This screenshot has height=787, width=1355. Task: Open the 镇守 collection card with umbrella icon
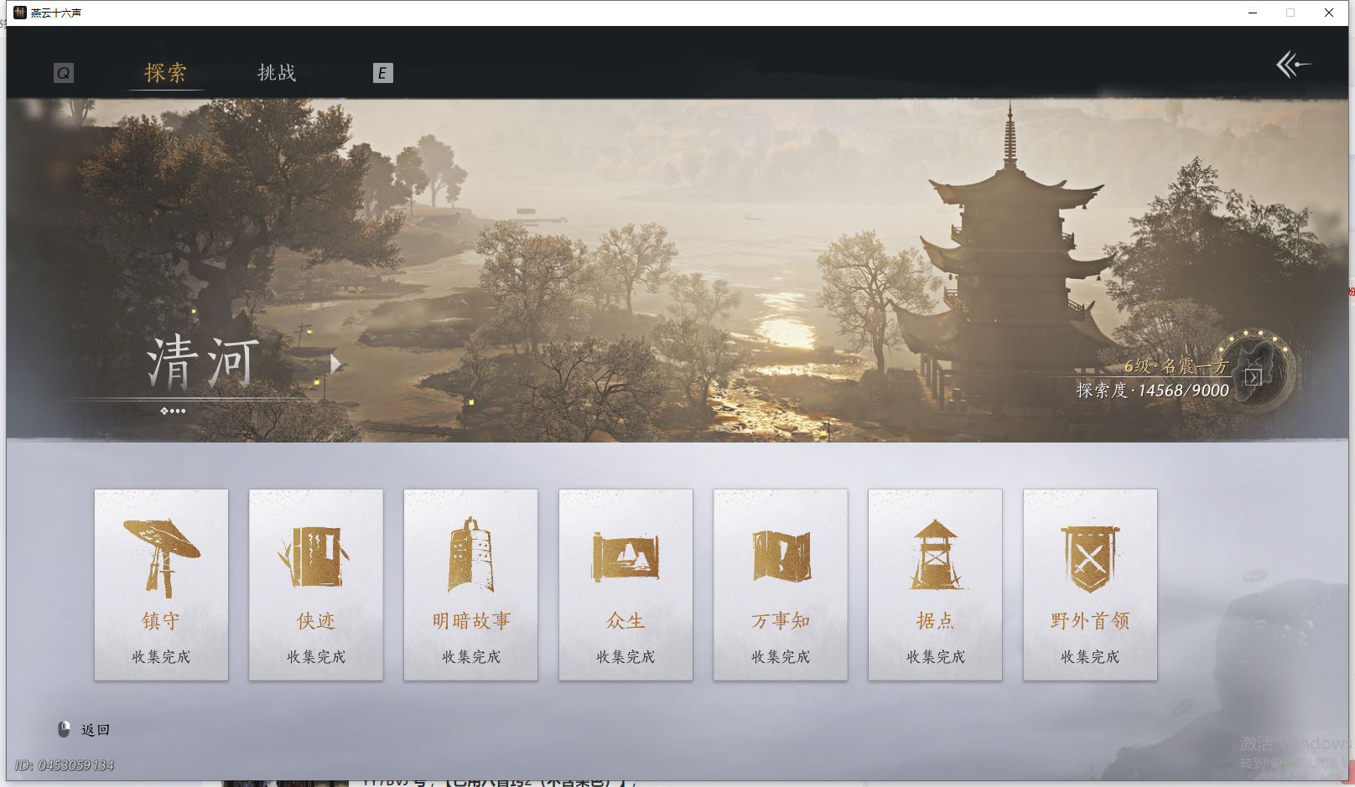(161, 584)
